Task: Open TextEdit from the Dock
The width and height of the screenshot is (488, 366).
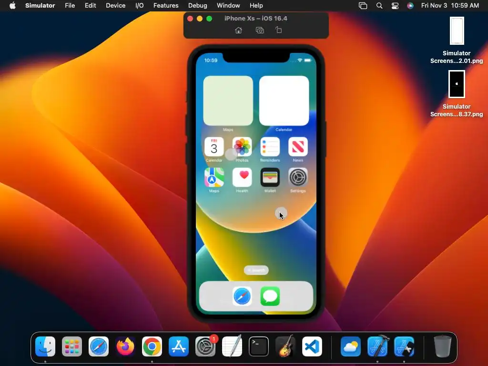Action: 232,346
